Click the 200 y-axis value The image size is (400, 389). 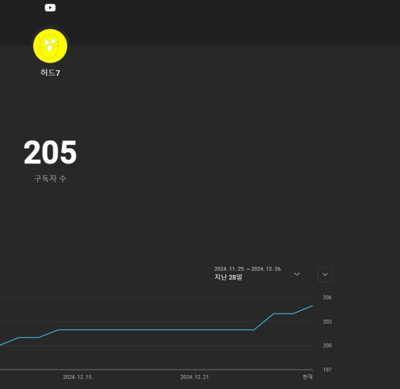327,346
